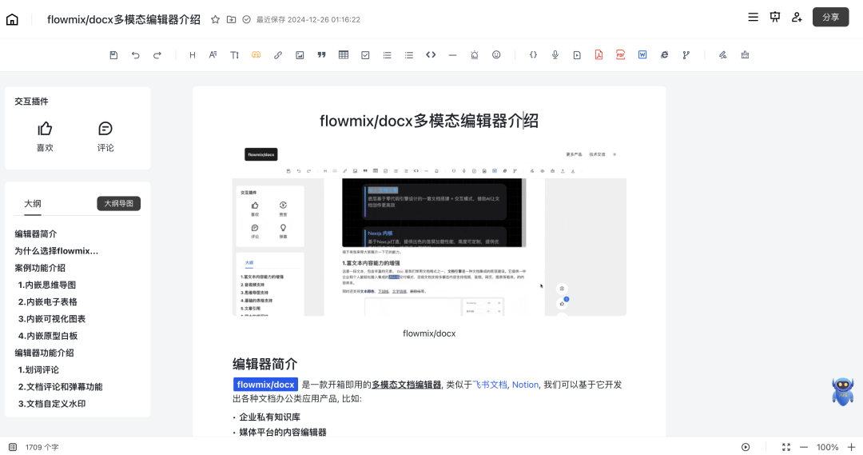Insert a hyperlink with the link icon
Image resolution: width=863 pixels, height=455 pixels.
(278, 55)
